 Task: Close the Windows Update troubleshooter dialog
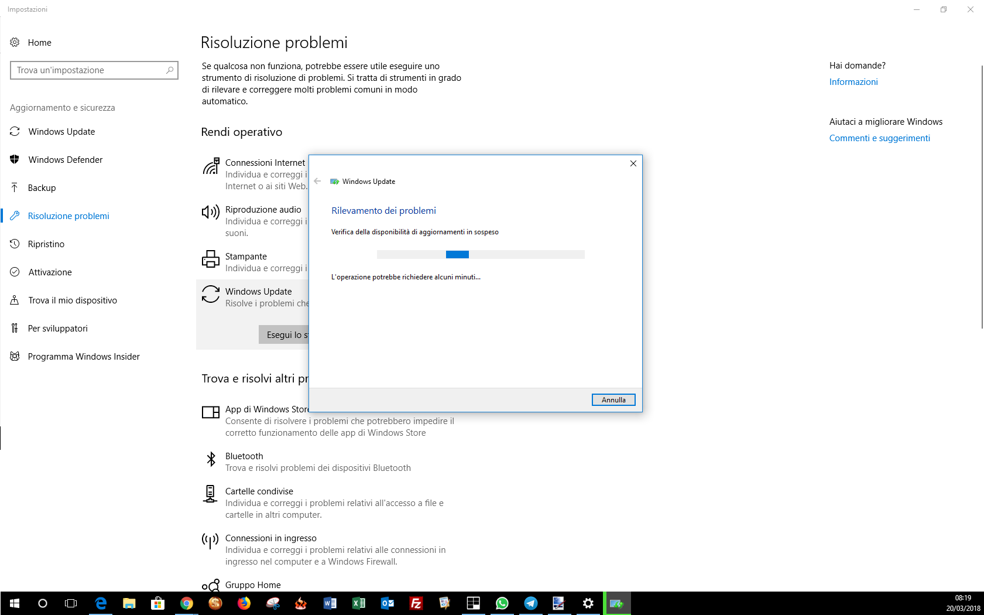point(633,163)
